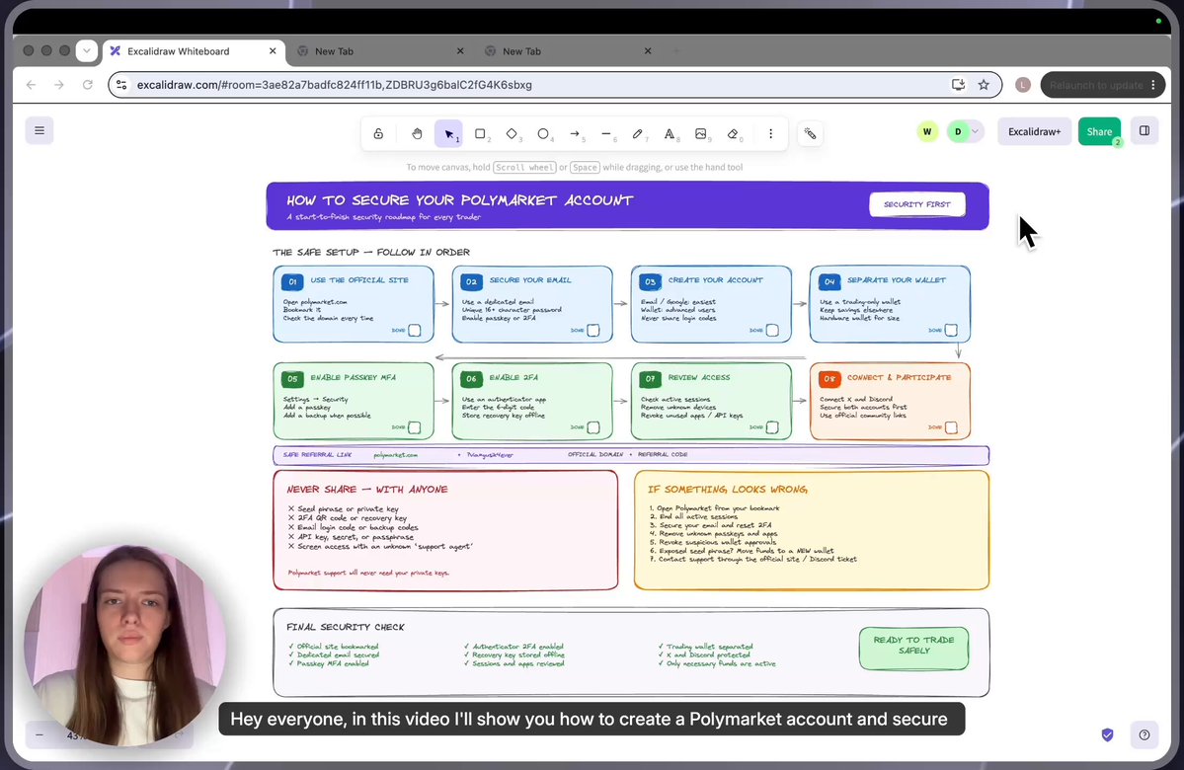This screenshot has height=770, width=1184.
Task: Select the Rectangle shape tool
Action: click(480, 133)
